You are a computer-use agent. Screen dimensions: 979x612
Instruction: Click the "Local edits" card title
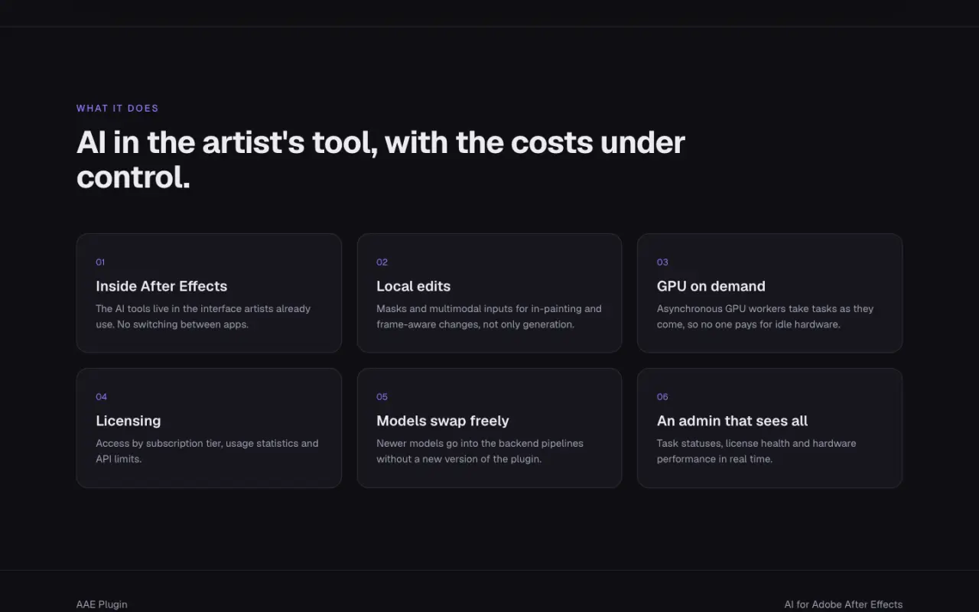click(x=413, y=286)
